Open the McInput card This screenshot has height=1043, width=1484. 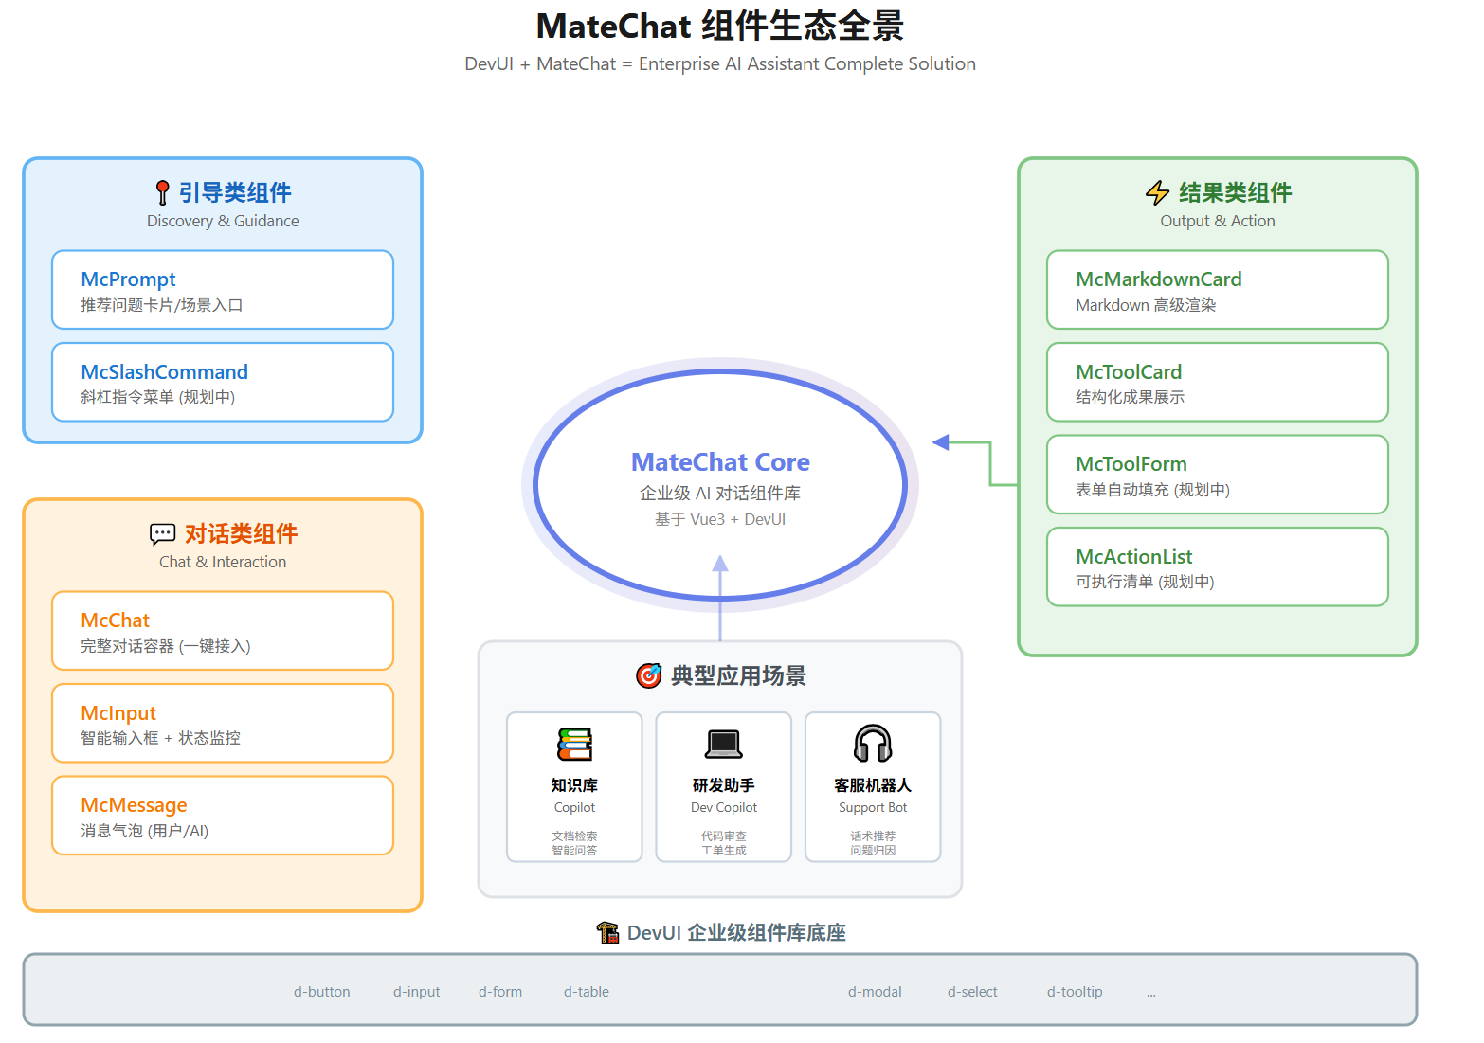(x=223, y=723)
